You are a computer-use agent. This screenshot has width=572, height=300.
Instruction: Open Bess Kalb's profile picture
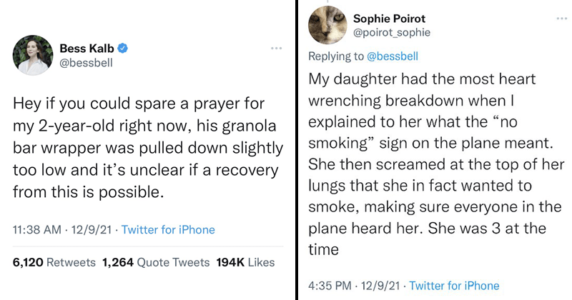[33, 55]
